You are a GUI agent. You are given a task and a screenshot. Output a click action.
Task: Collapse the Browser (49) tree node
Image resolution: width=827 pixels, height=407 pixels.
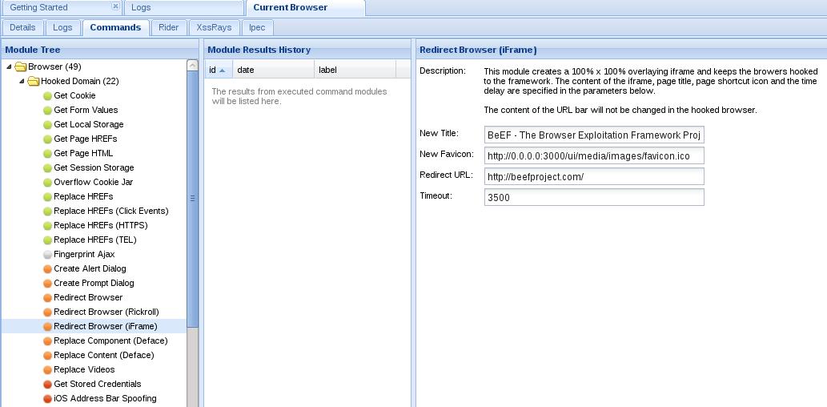(x=9, y=67)
